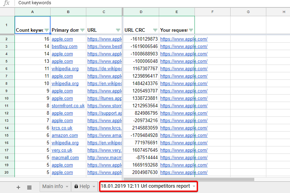Select column C header
This screenshot has height=193, width=290.
coord(104,12)
